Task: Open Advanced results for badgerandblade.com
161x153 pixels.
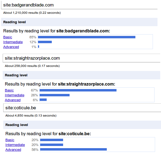Action: [11, 47]
